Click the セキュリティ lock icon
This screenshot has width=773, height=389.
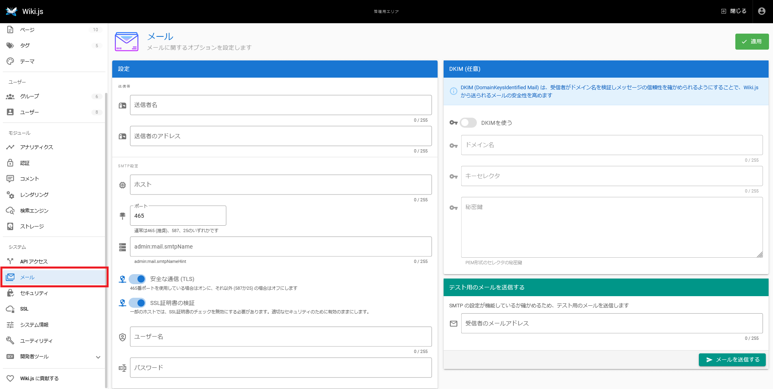[10, 293]
